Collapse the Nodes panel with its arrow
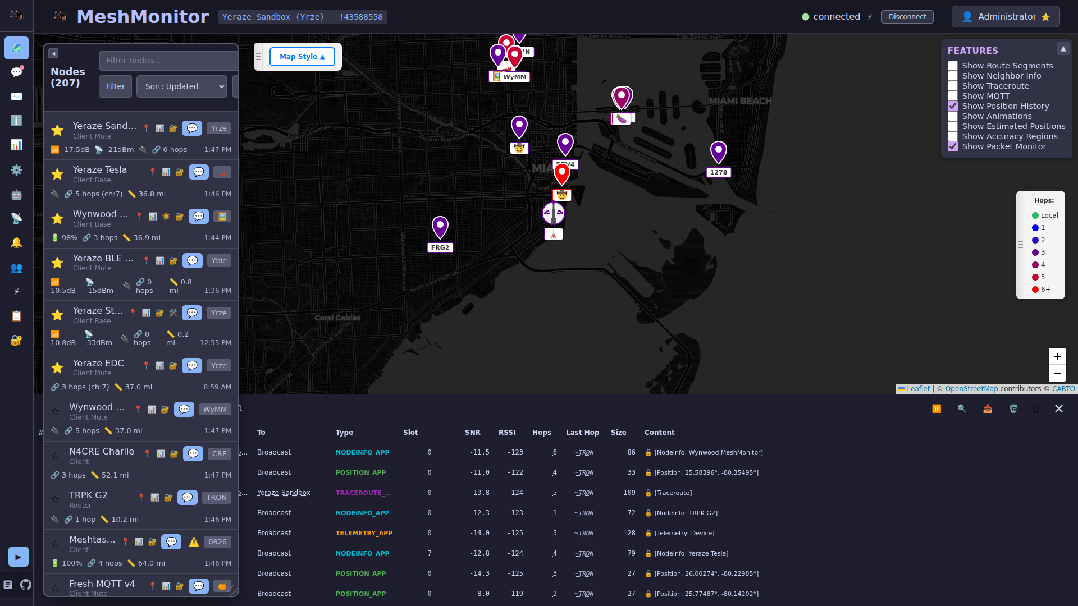The width and height of the screenshot is (1078, 606). pos(53,53)
